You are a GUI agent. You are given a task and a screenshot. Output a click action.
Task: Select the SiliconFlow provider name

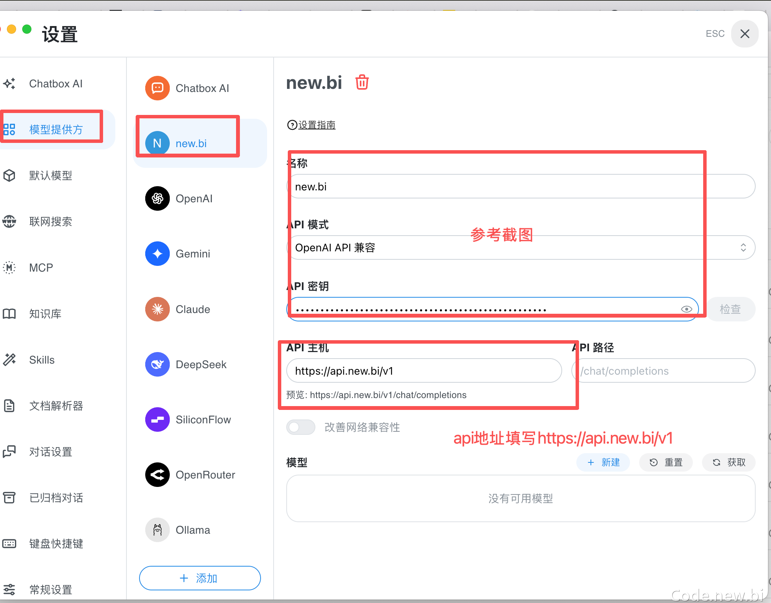point(203,419)
